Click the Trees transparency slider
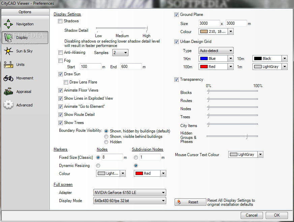The width and height of the screenshot is (294, 222). 232,115
